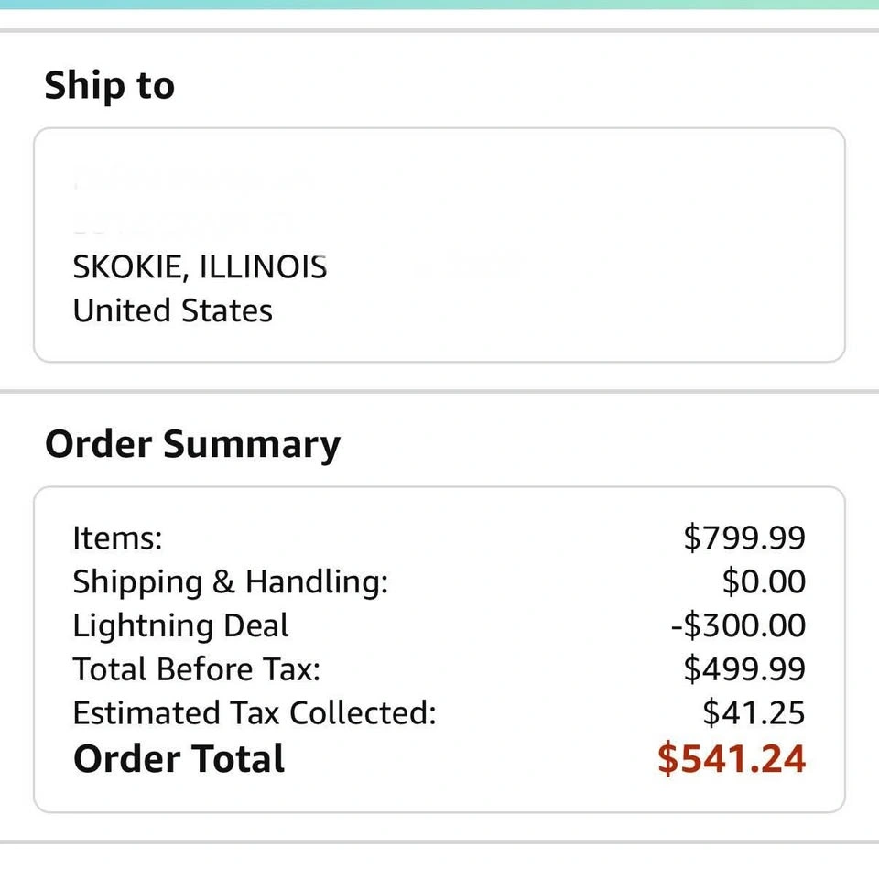879x869 pixels.
Task: Open the Lightning Deal discount line
Action: click(180, 626)
